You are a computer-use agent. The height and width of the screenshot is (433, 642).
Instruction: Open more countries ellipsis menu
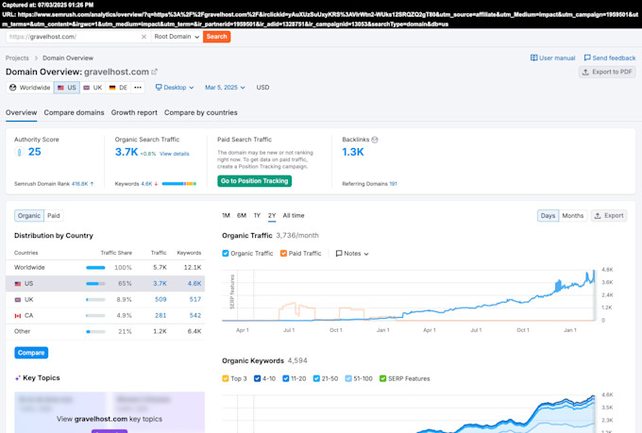(x=138, y=88)
